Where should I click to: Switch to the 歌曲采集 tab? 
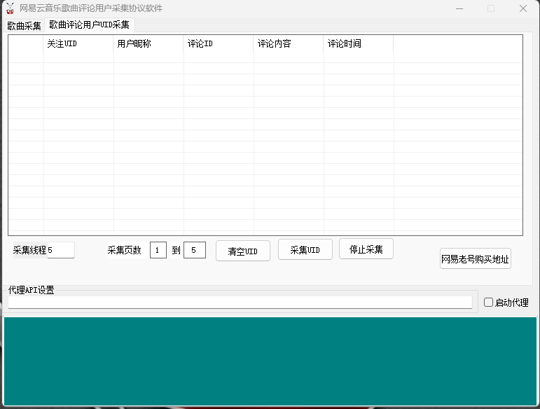tap(25, 26)
